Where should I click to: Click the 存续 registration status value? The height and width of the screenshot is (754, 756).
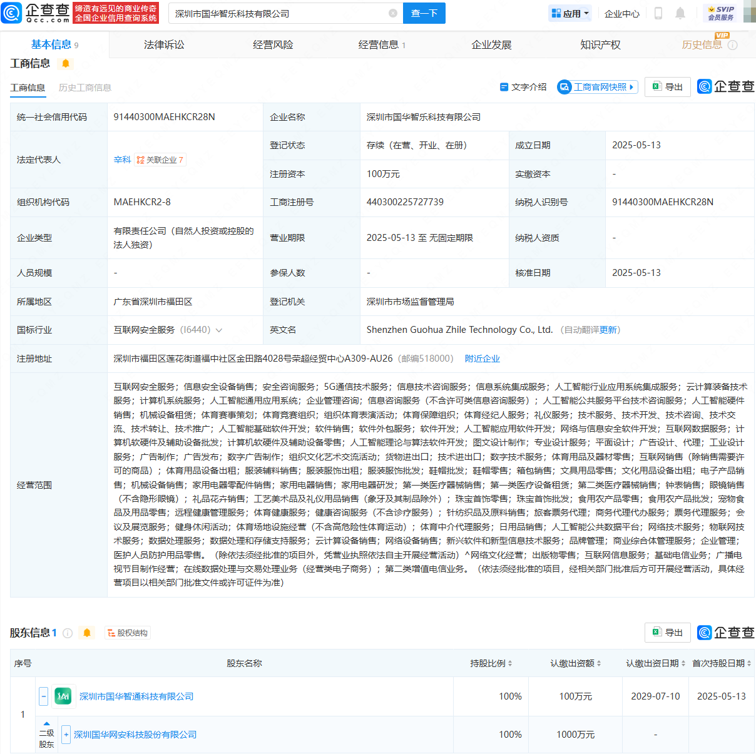point(417,145)
